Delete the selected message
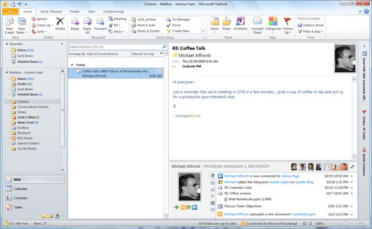Viewport: 372px width, 229px height. 60,24
